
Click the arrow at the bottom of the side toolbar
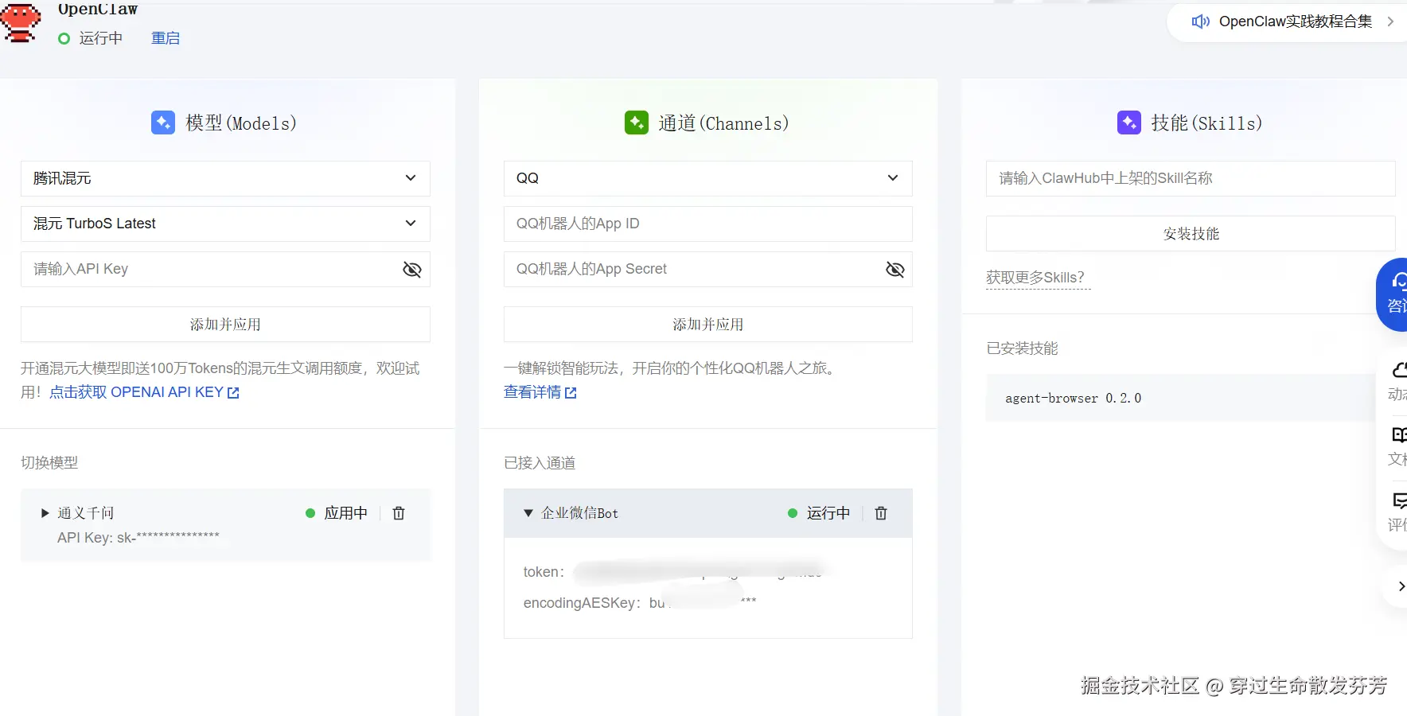point(1400,586)
